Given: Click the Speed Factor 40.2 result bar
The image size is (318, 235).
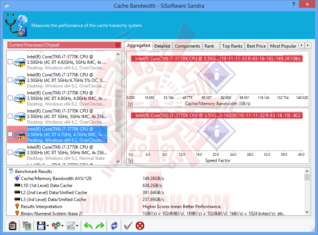Looking at the screenshot, I should tap(217, 115).
